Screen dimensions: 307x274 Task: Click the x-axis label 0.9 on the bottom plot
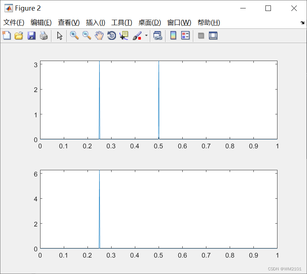coord(253,255)
